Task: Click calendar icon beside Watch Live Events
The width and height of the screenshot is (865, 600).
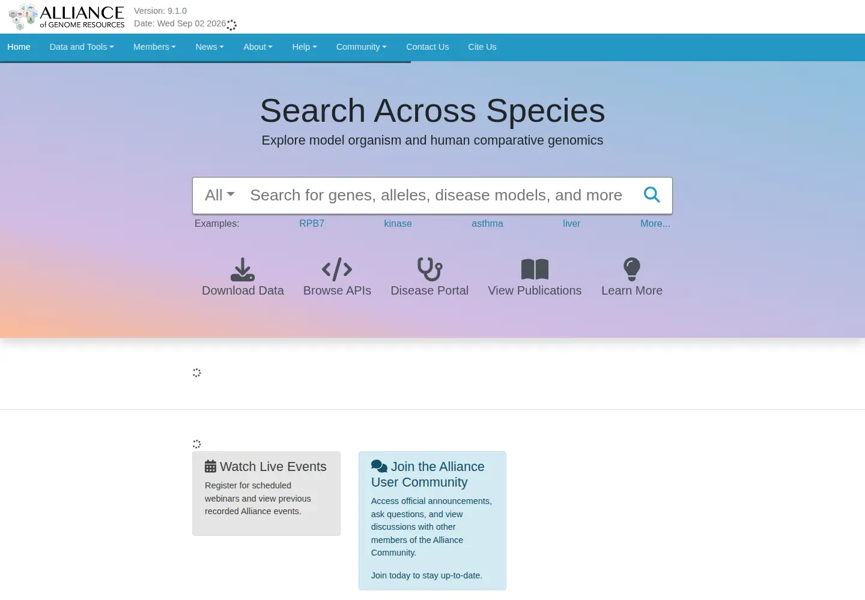Action: (210, 466)
